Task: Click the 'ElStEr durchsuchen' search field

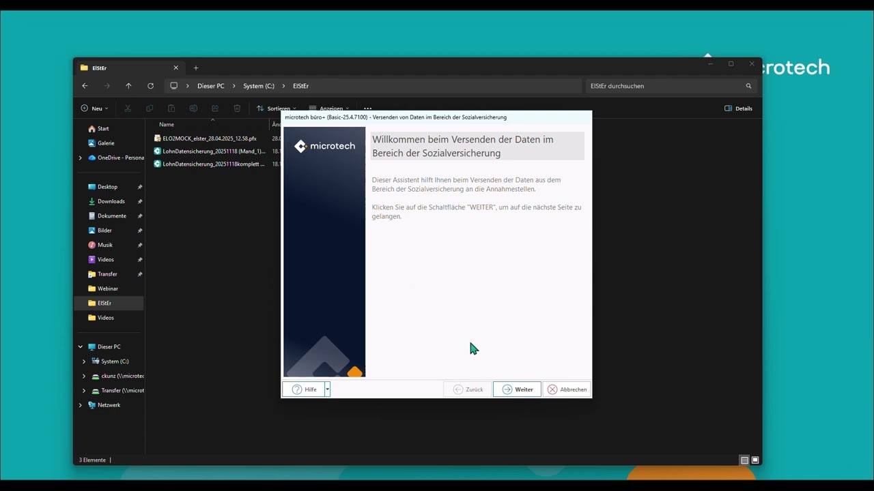Action: (671, 86)
